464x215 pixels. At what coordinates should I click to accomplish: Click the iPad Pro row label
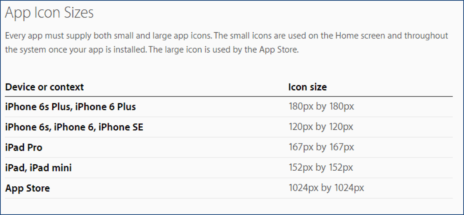tap(24, 148)
